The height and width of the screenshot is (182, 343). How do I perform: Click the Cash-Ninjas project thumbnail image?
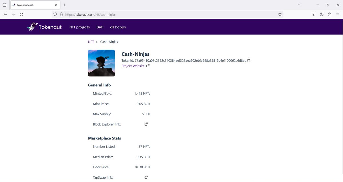[101, 63]
